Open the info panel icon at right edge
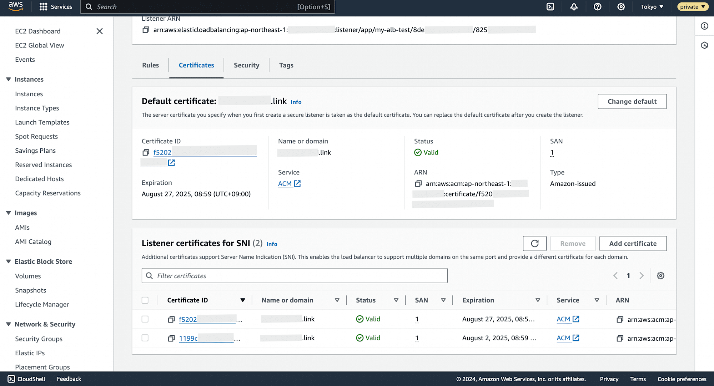Screen dimensions: 714x386 [704, 26]
